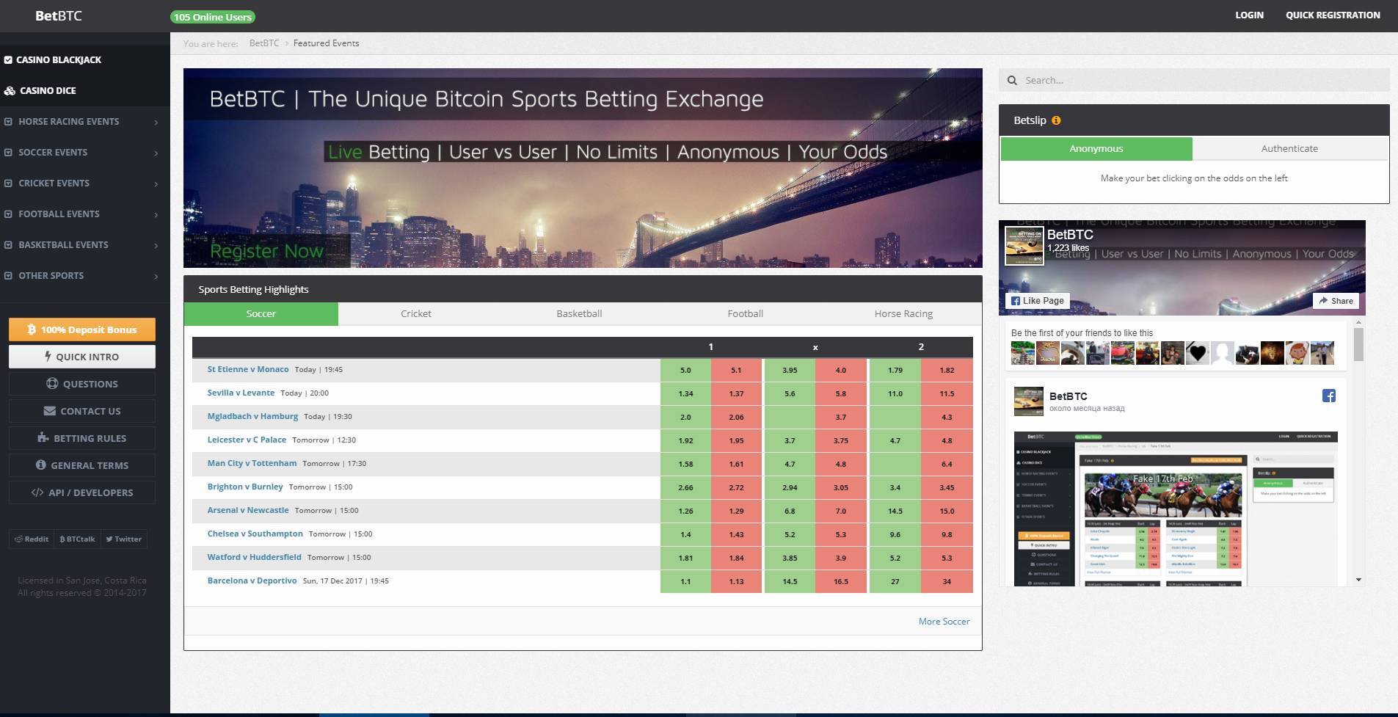This screenshot has width=1398, height=717.
Task: Select the Anonymous betslip mode
Action: (x=1096, y=148)
